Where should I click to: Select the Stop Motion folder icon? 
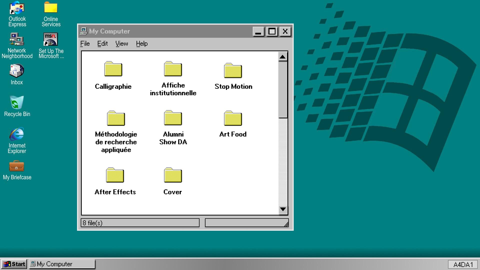pyautogui.click(x=233, y=71)
